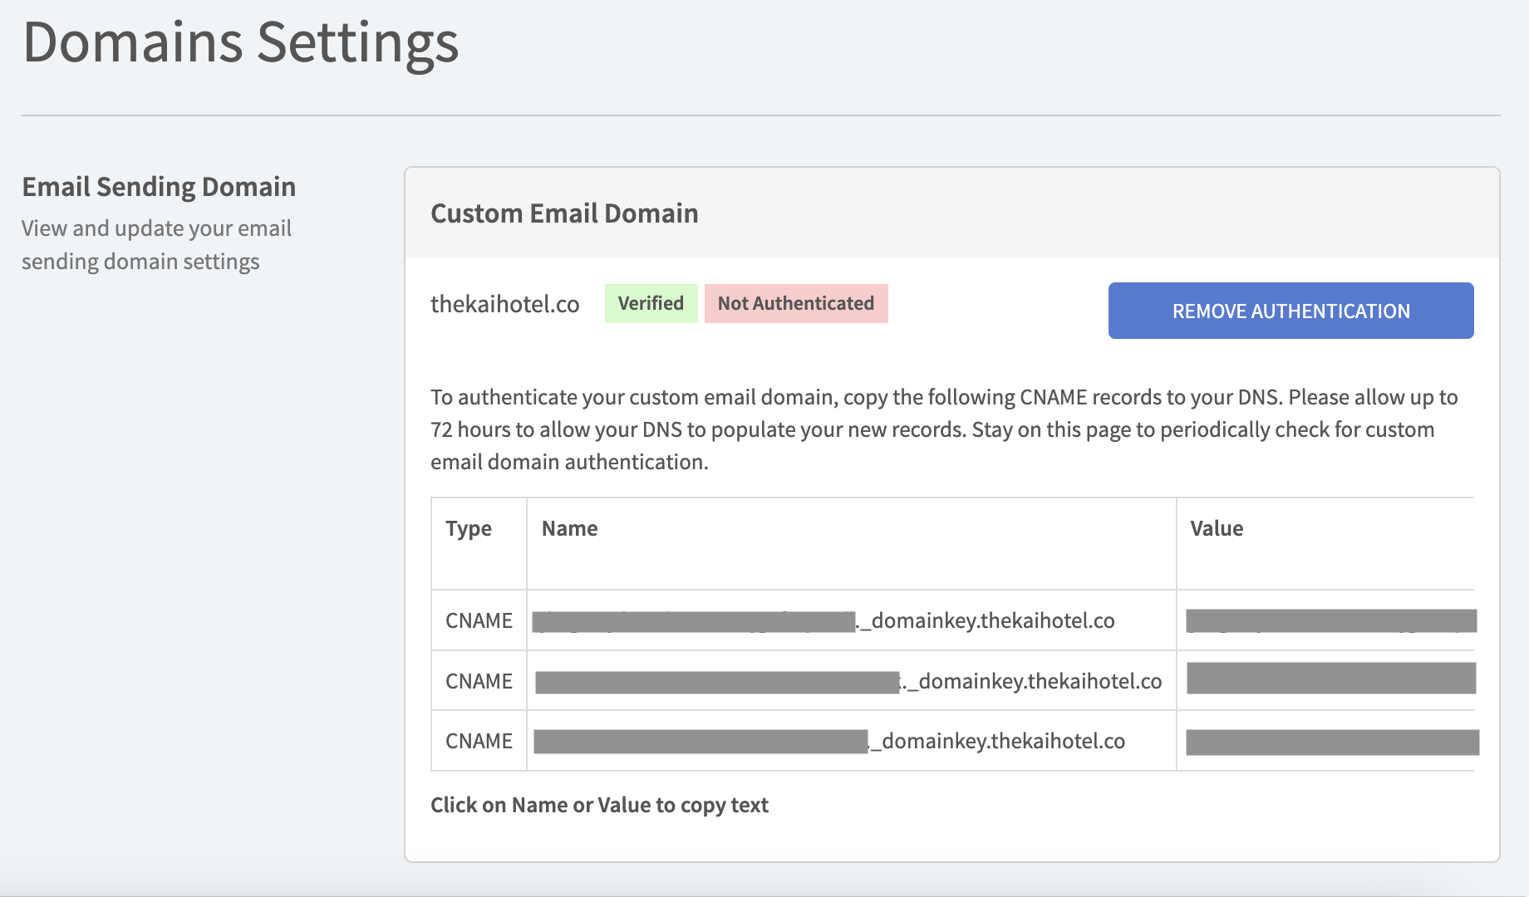Click the Custom Email Domain panel header
This screenshot has width=1529, height=897.
564,213
